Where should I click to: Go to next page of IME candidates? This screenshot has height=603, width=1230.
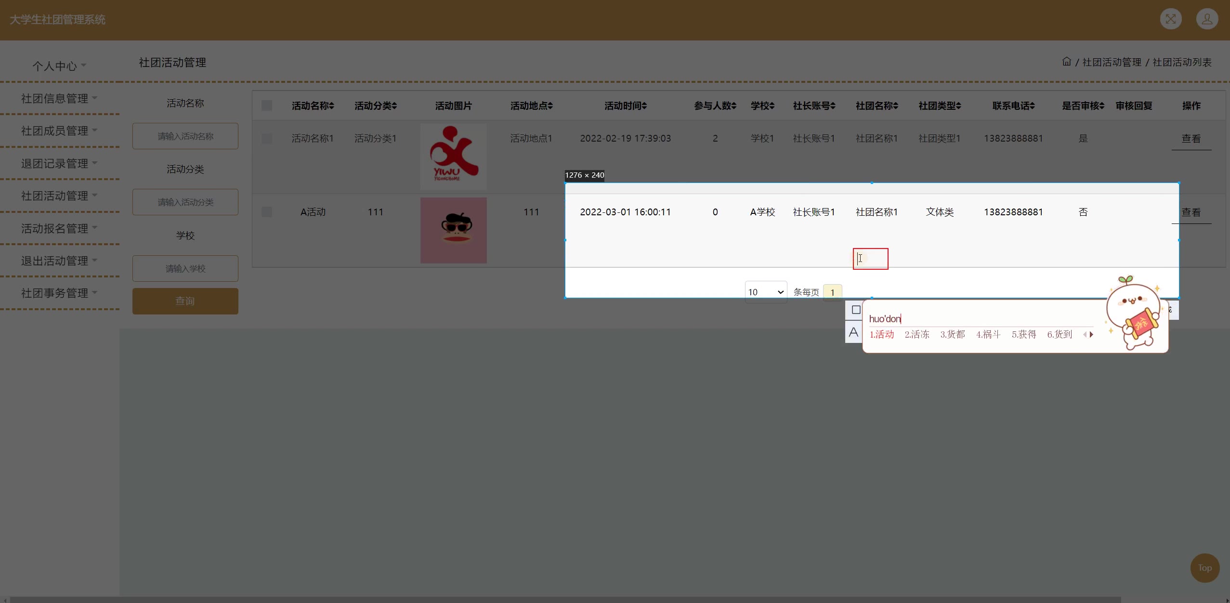1091,334
